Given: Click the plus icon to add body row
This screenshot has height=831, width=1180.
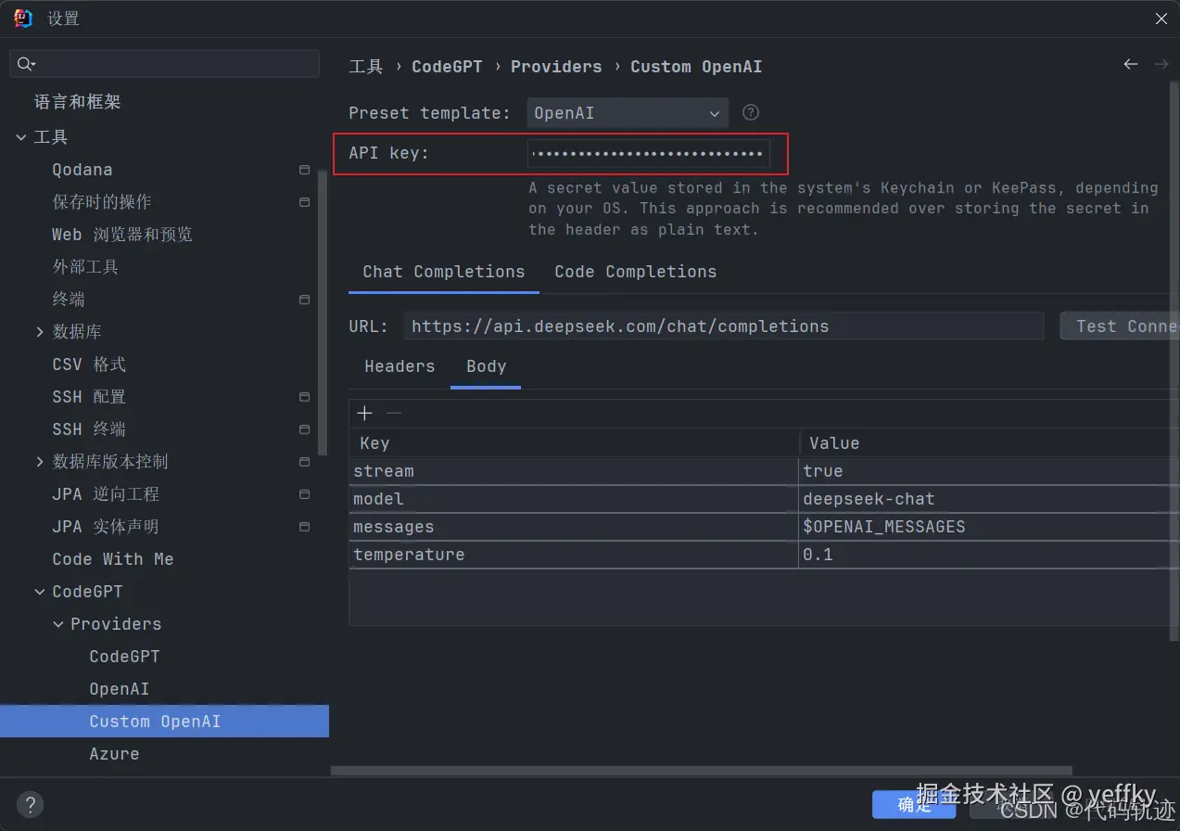Looking at the screenshot, I should pyautogui.click(x=364, y=414).
